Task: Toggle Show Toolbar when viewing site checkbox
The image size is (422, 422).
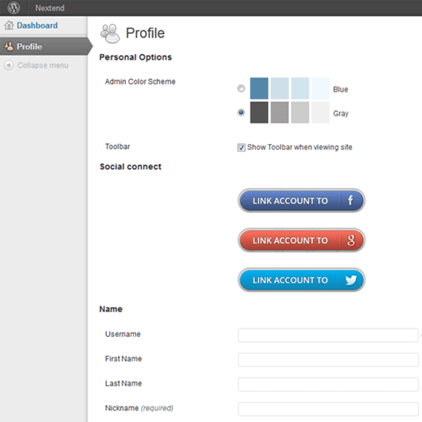Action: pyautogui.click(x=241, y=148)
